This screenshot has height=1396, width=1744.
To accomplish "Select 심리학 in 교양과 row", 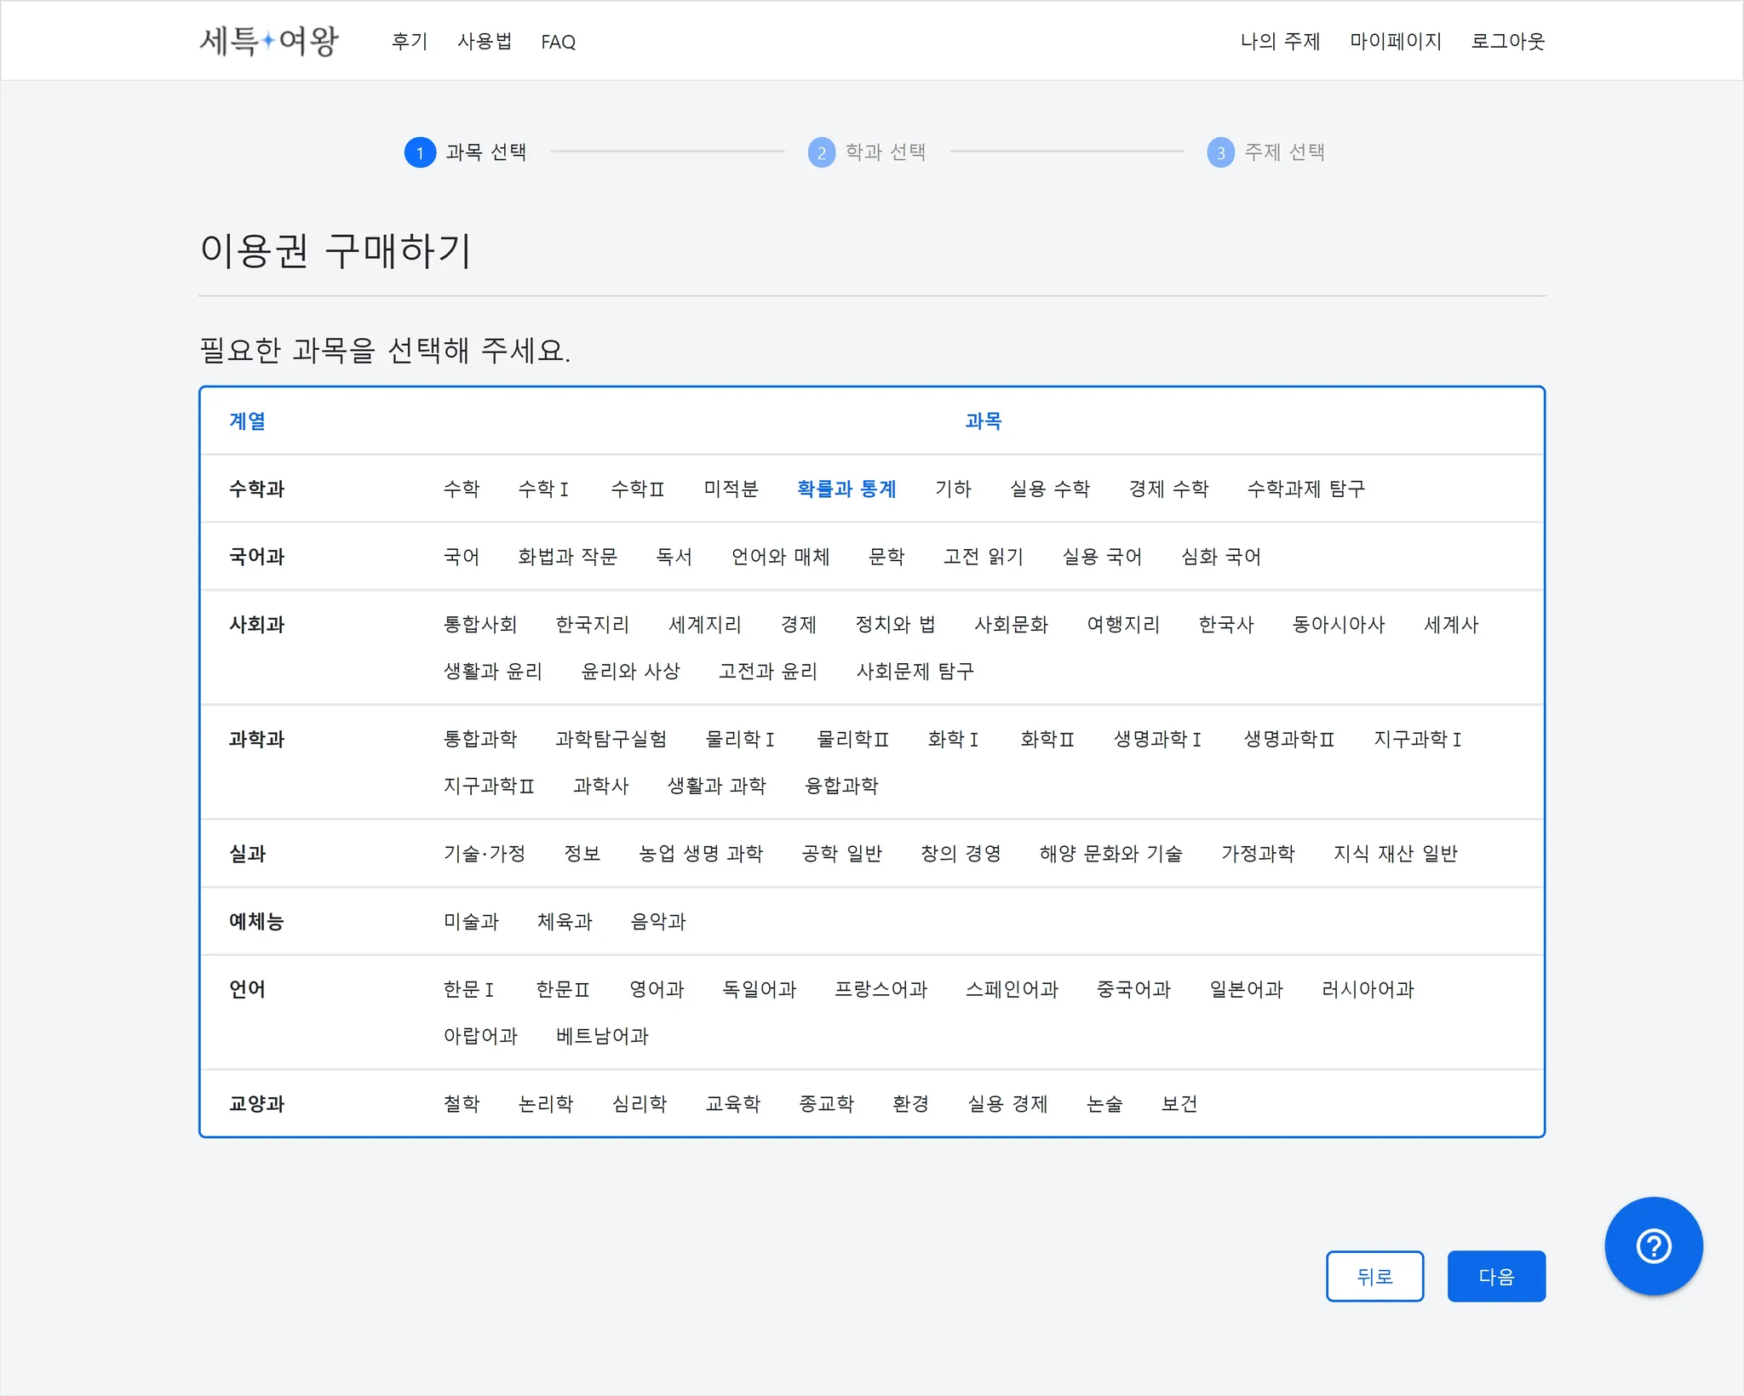I will (x=640, y=1104).
